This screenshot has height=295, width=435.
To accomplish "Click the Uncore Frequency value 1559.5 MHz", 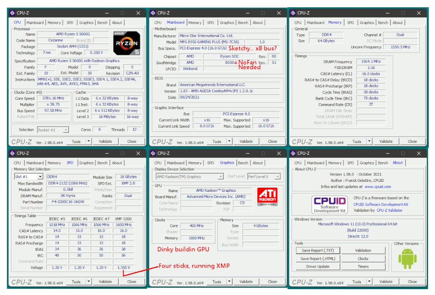I will pos(400,47).
